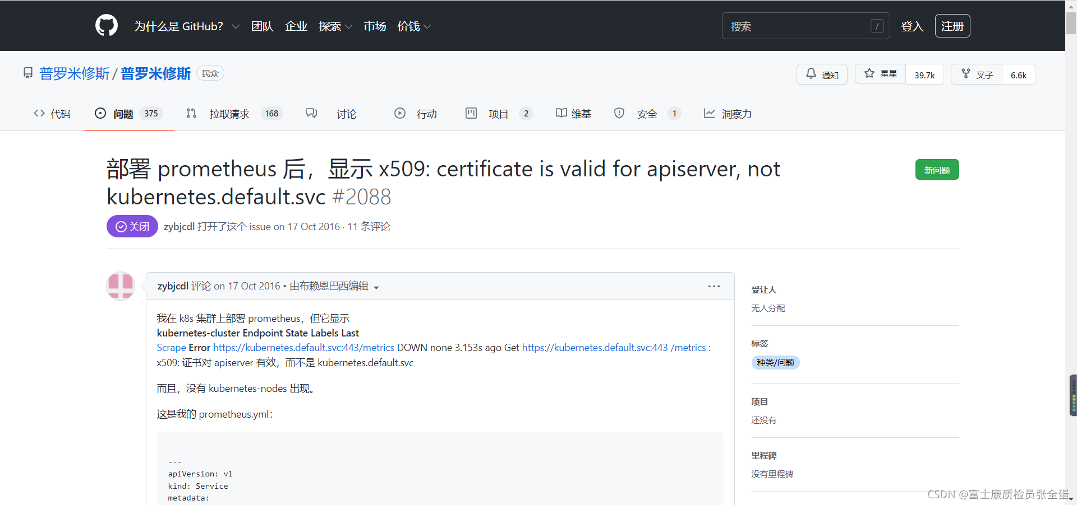Expand the 探索 dropdown
Viewport: 1077px width, 505px height.
pos(335,26)
